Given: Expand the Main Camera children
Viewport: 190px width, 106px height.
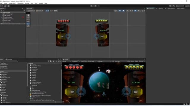Looking at the screenshot, I should [x=2, y=17].
